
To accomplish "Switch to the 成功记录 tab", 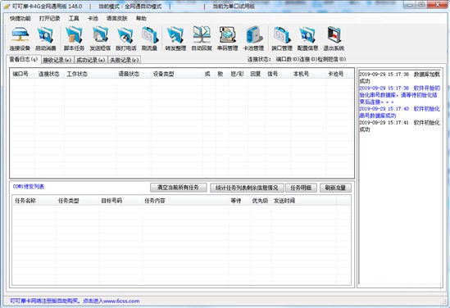I will [x=91, y=60].
